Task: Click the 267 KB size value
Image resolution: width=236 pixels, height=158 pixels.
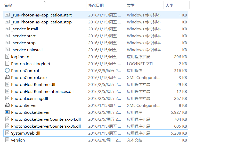Action: (181, 98)
